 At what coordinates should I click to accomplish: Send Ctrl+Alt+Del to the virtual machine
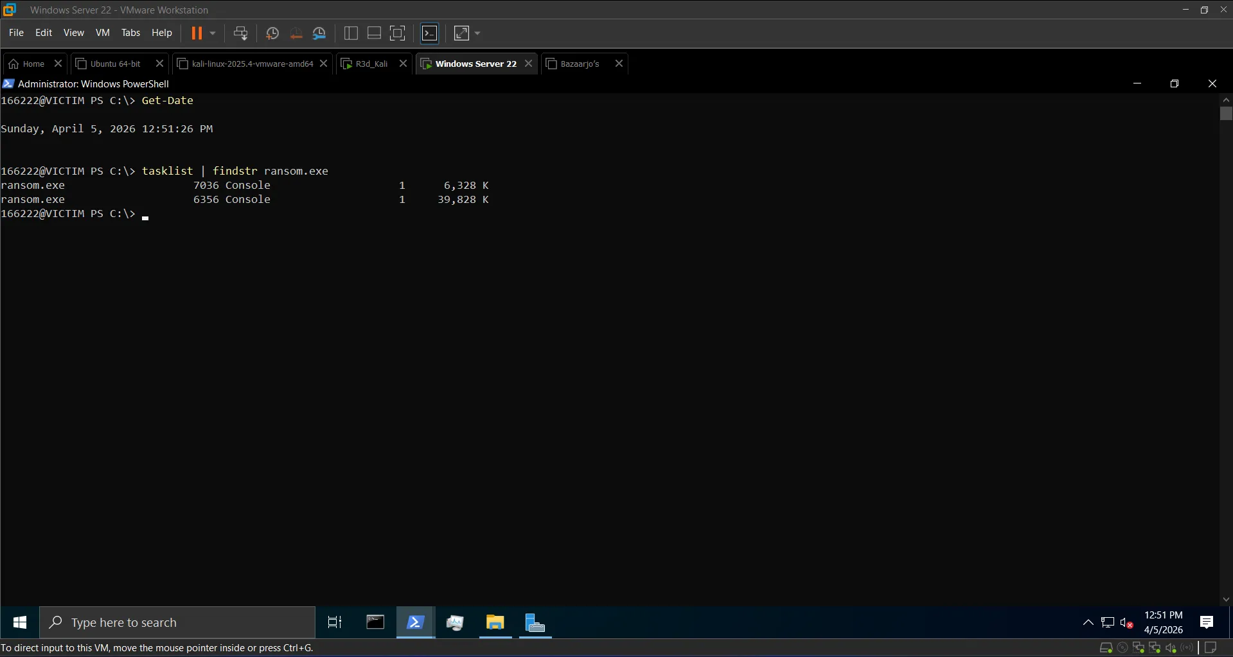pyautogui.click(x=240, y=33)
